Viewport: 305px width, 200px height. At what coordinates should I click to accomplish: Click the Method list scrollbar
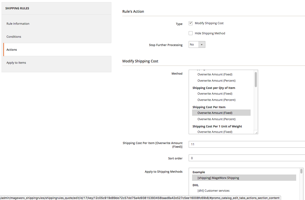click(x=256, y=79)
